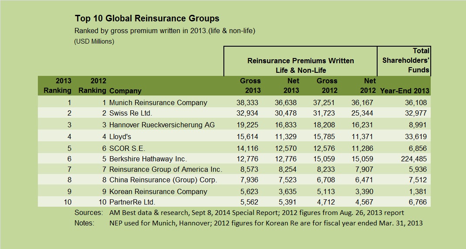Click the 'Year-End 2013' column header
This screenshot has height=249, width=466.
coord(405,91)
